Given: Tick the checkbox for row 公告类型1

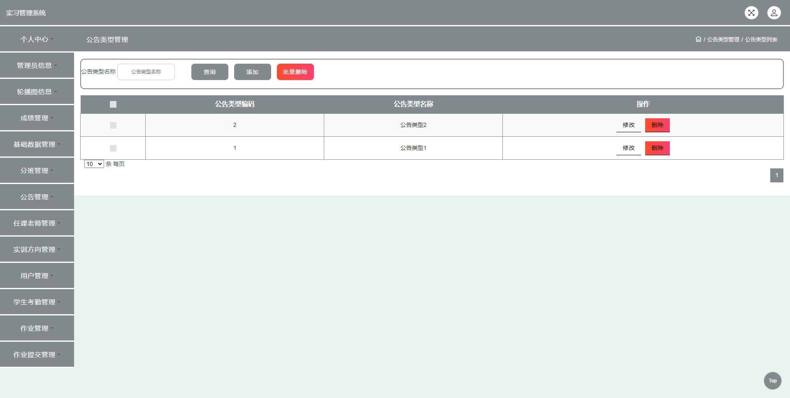Looking at the screenshot, I should coord(113,148).
